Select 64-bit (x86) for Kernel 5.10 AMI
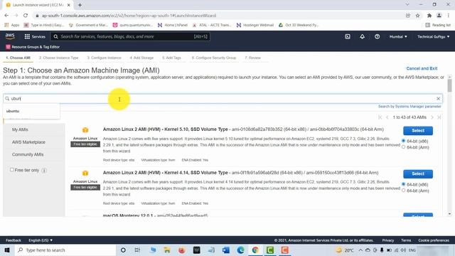The image size is (455, 256). 403,141
